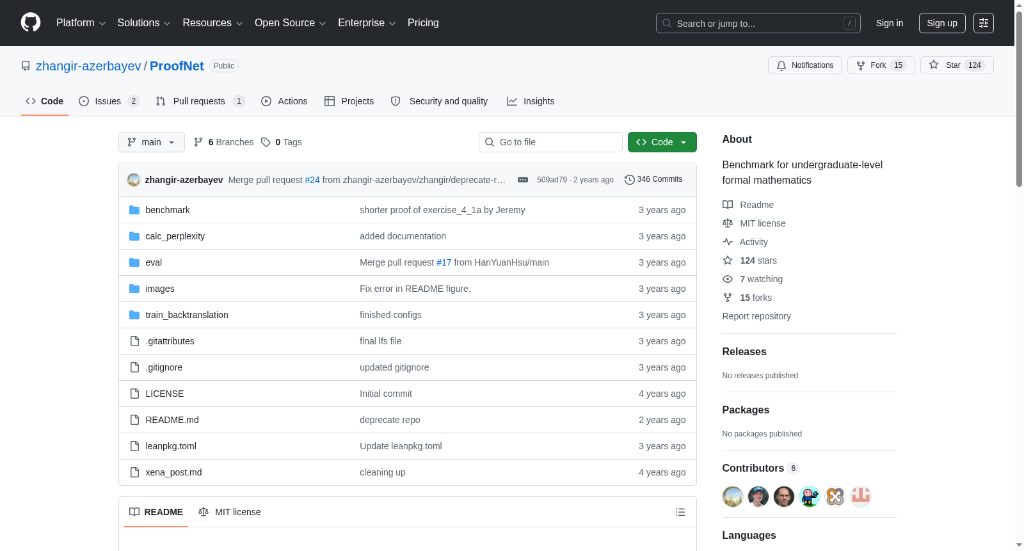Click the commit history clock icon

click(630, 180)
